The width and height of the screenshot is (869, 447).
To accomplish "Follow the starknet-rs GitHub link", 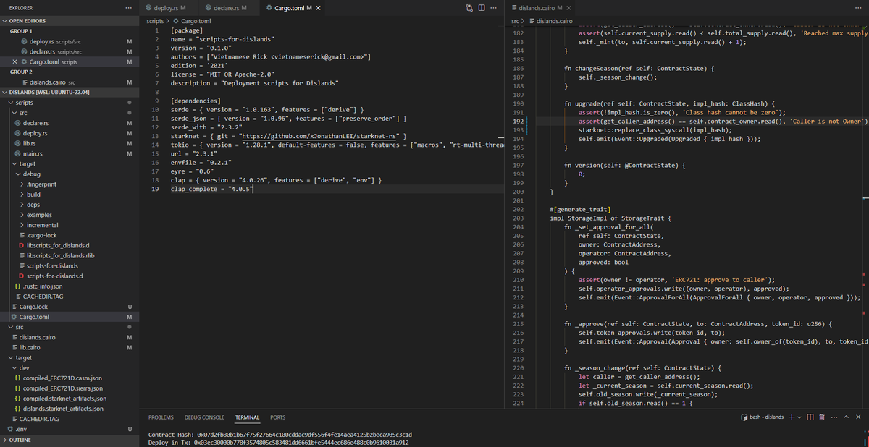I will [320, 136].
